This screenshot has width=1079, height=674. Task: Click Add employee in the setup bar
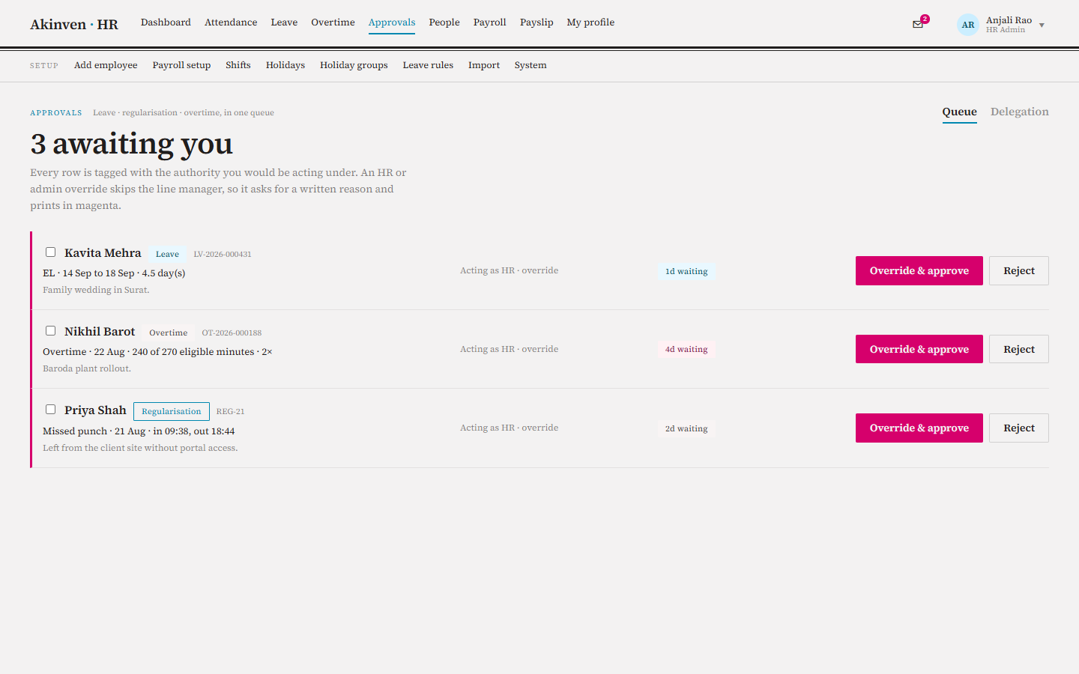[x=106, y=65]
